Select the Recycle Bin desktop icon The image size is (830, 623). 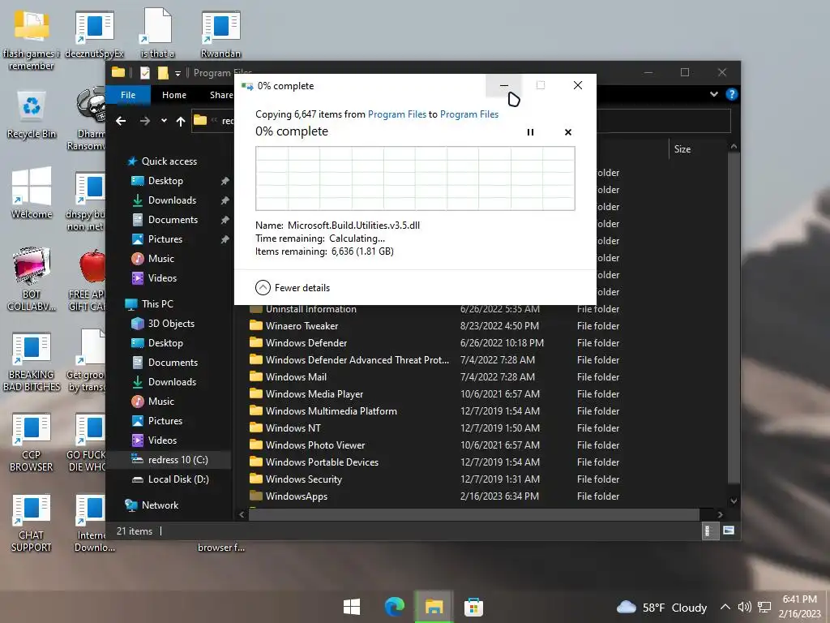click(32, 115)
